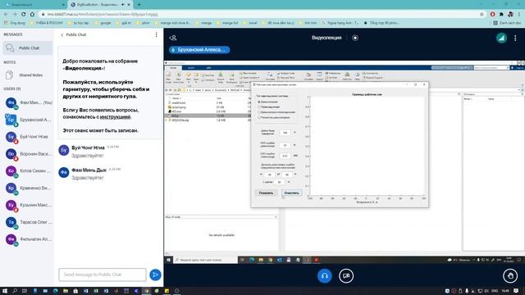Open Windows taskbar search
The image size is (525, 295).
15,291
